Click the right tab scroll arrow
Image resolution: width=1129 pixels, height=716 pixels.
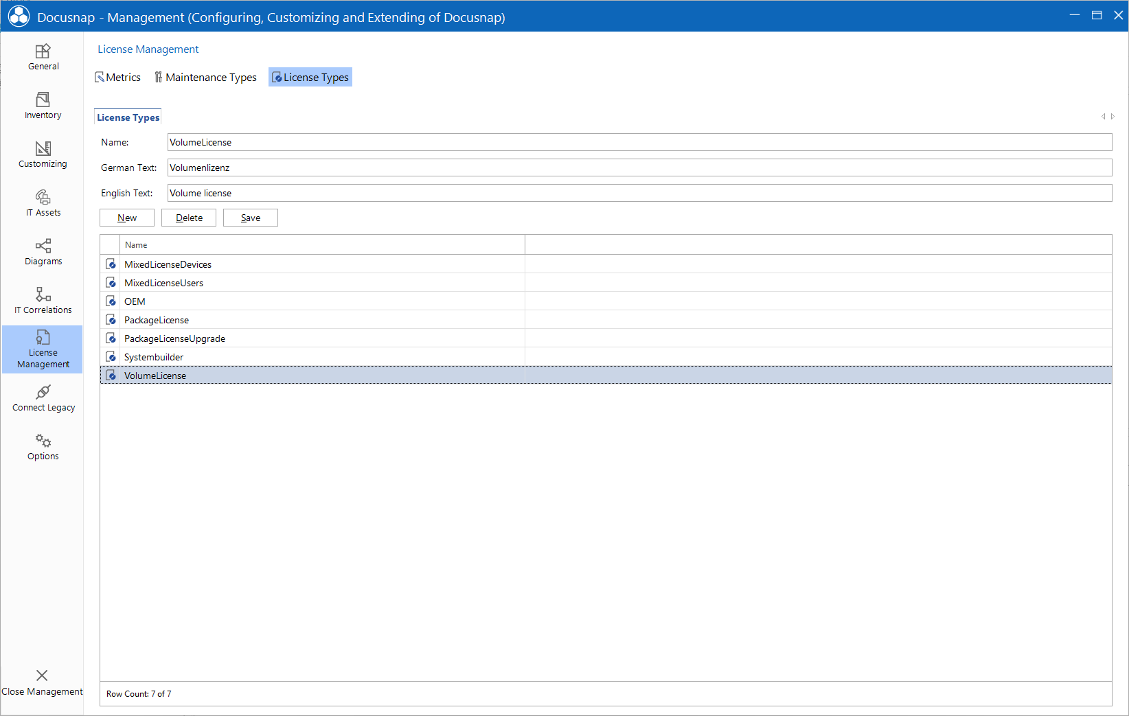1113,117
